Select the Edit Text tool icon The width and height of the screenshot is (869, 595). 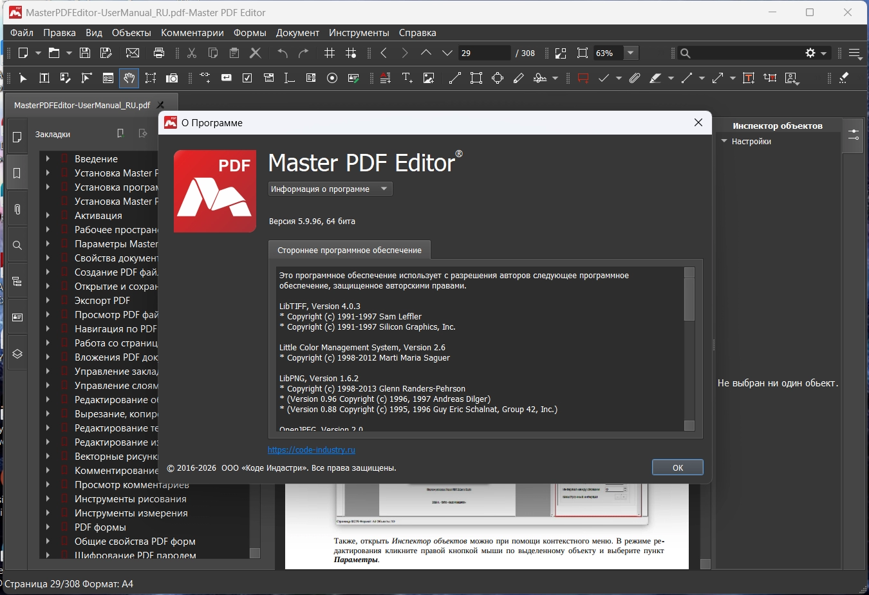tap(44, 78)
